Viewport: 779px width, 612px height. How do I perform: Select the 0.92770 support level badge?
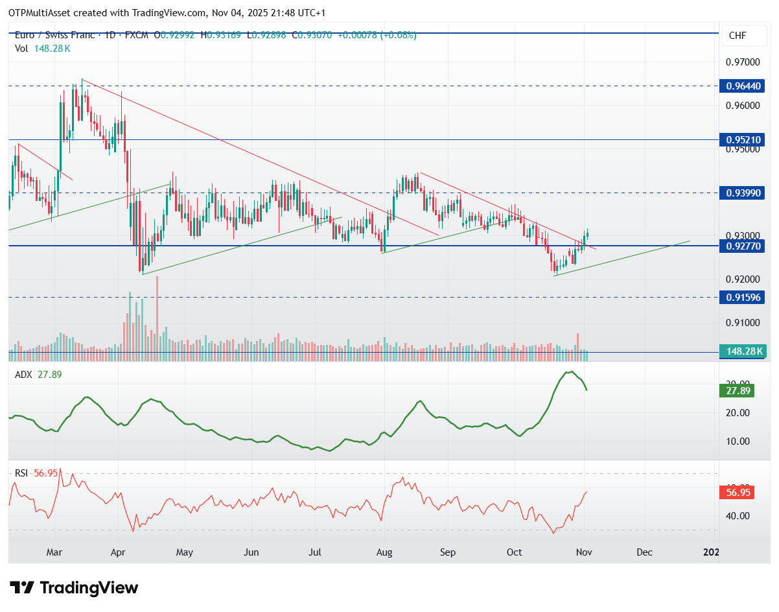pos(743,246)
